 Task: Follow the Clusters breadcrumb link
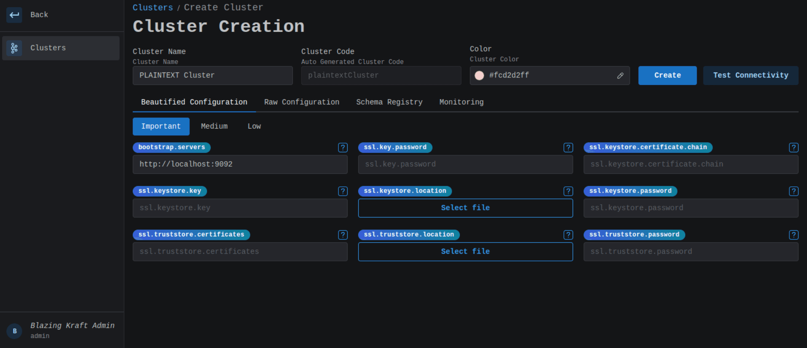(x=153, y=8)
